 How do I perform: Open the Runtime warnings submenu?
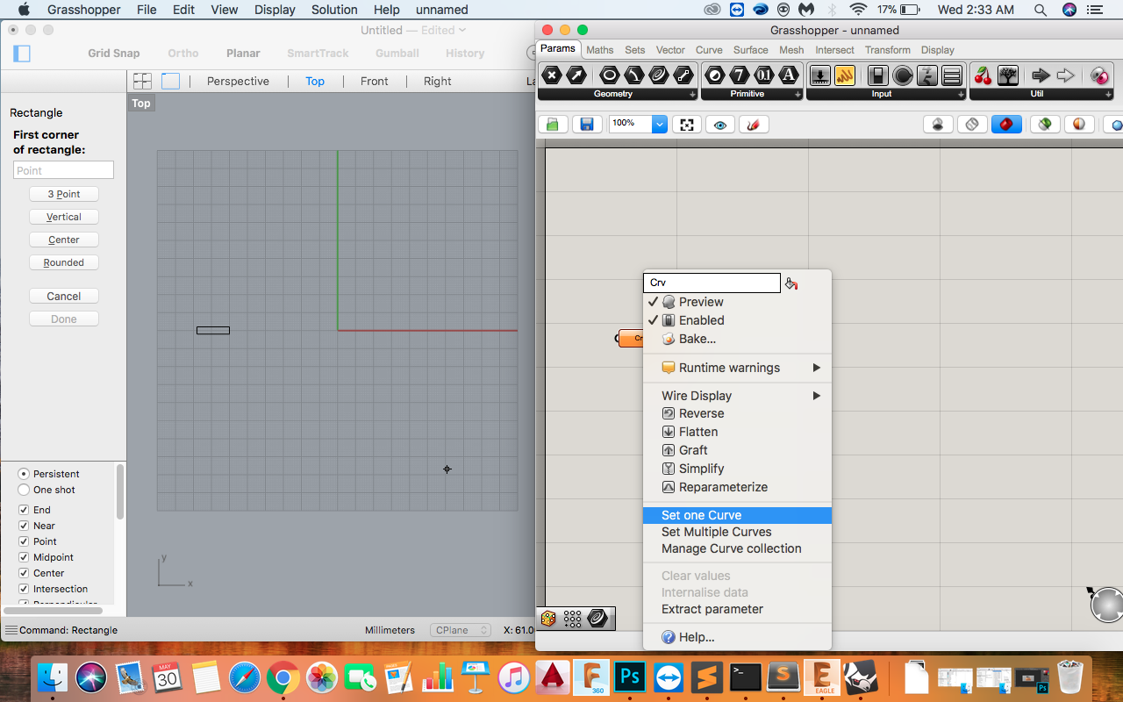point(737,368)
